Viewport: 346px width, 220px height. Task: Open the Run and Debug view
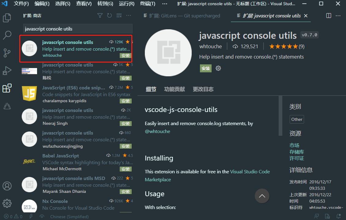7,70
